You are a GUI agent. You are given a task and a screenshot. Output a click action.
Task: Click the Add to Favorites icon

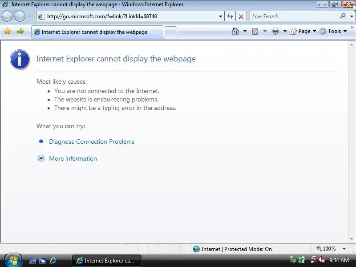point(20,31)
